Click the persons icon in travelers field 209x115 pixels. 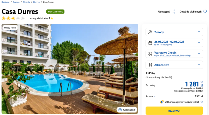click(x=150, y=32)
